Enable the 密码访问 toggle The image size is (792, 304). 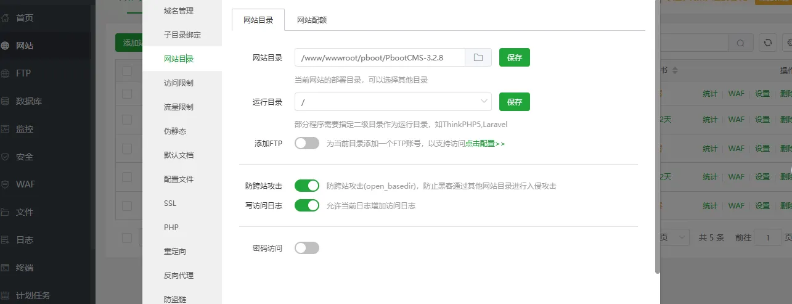(x=307, y=248)
